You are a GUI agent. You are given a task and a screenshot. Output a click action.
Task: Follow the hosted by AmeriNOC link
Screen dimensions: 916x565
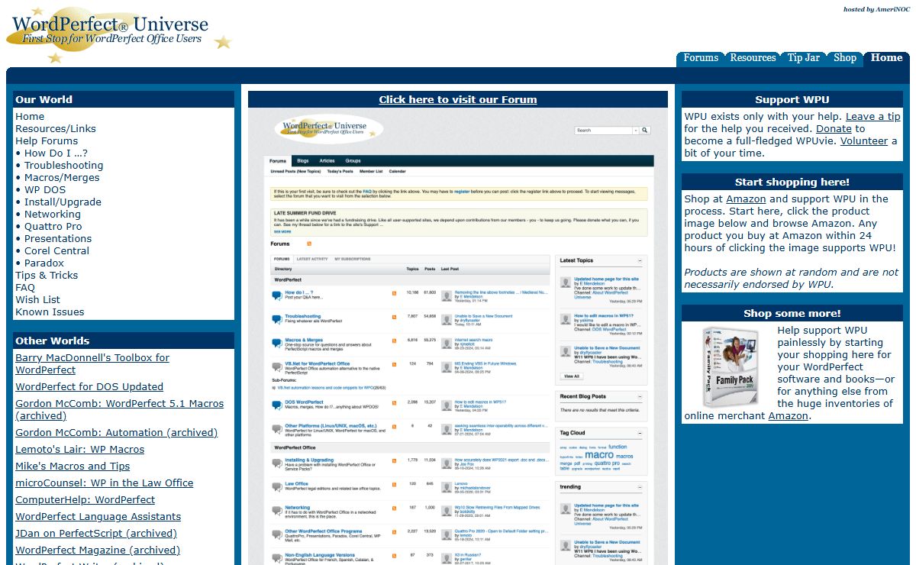876,10
